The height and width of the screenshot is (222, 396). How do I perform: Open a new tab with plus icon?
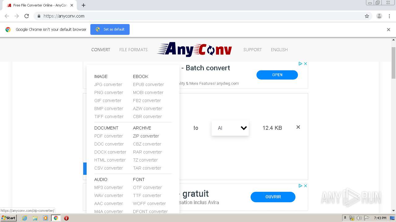(84, 5)
